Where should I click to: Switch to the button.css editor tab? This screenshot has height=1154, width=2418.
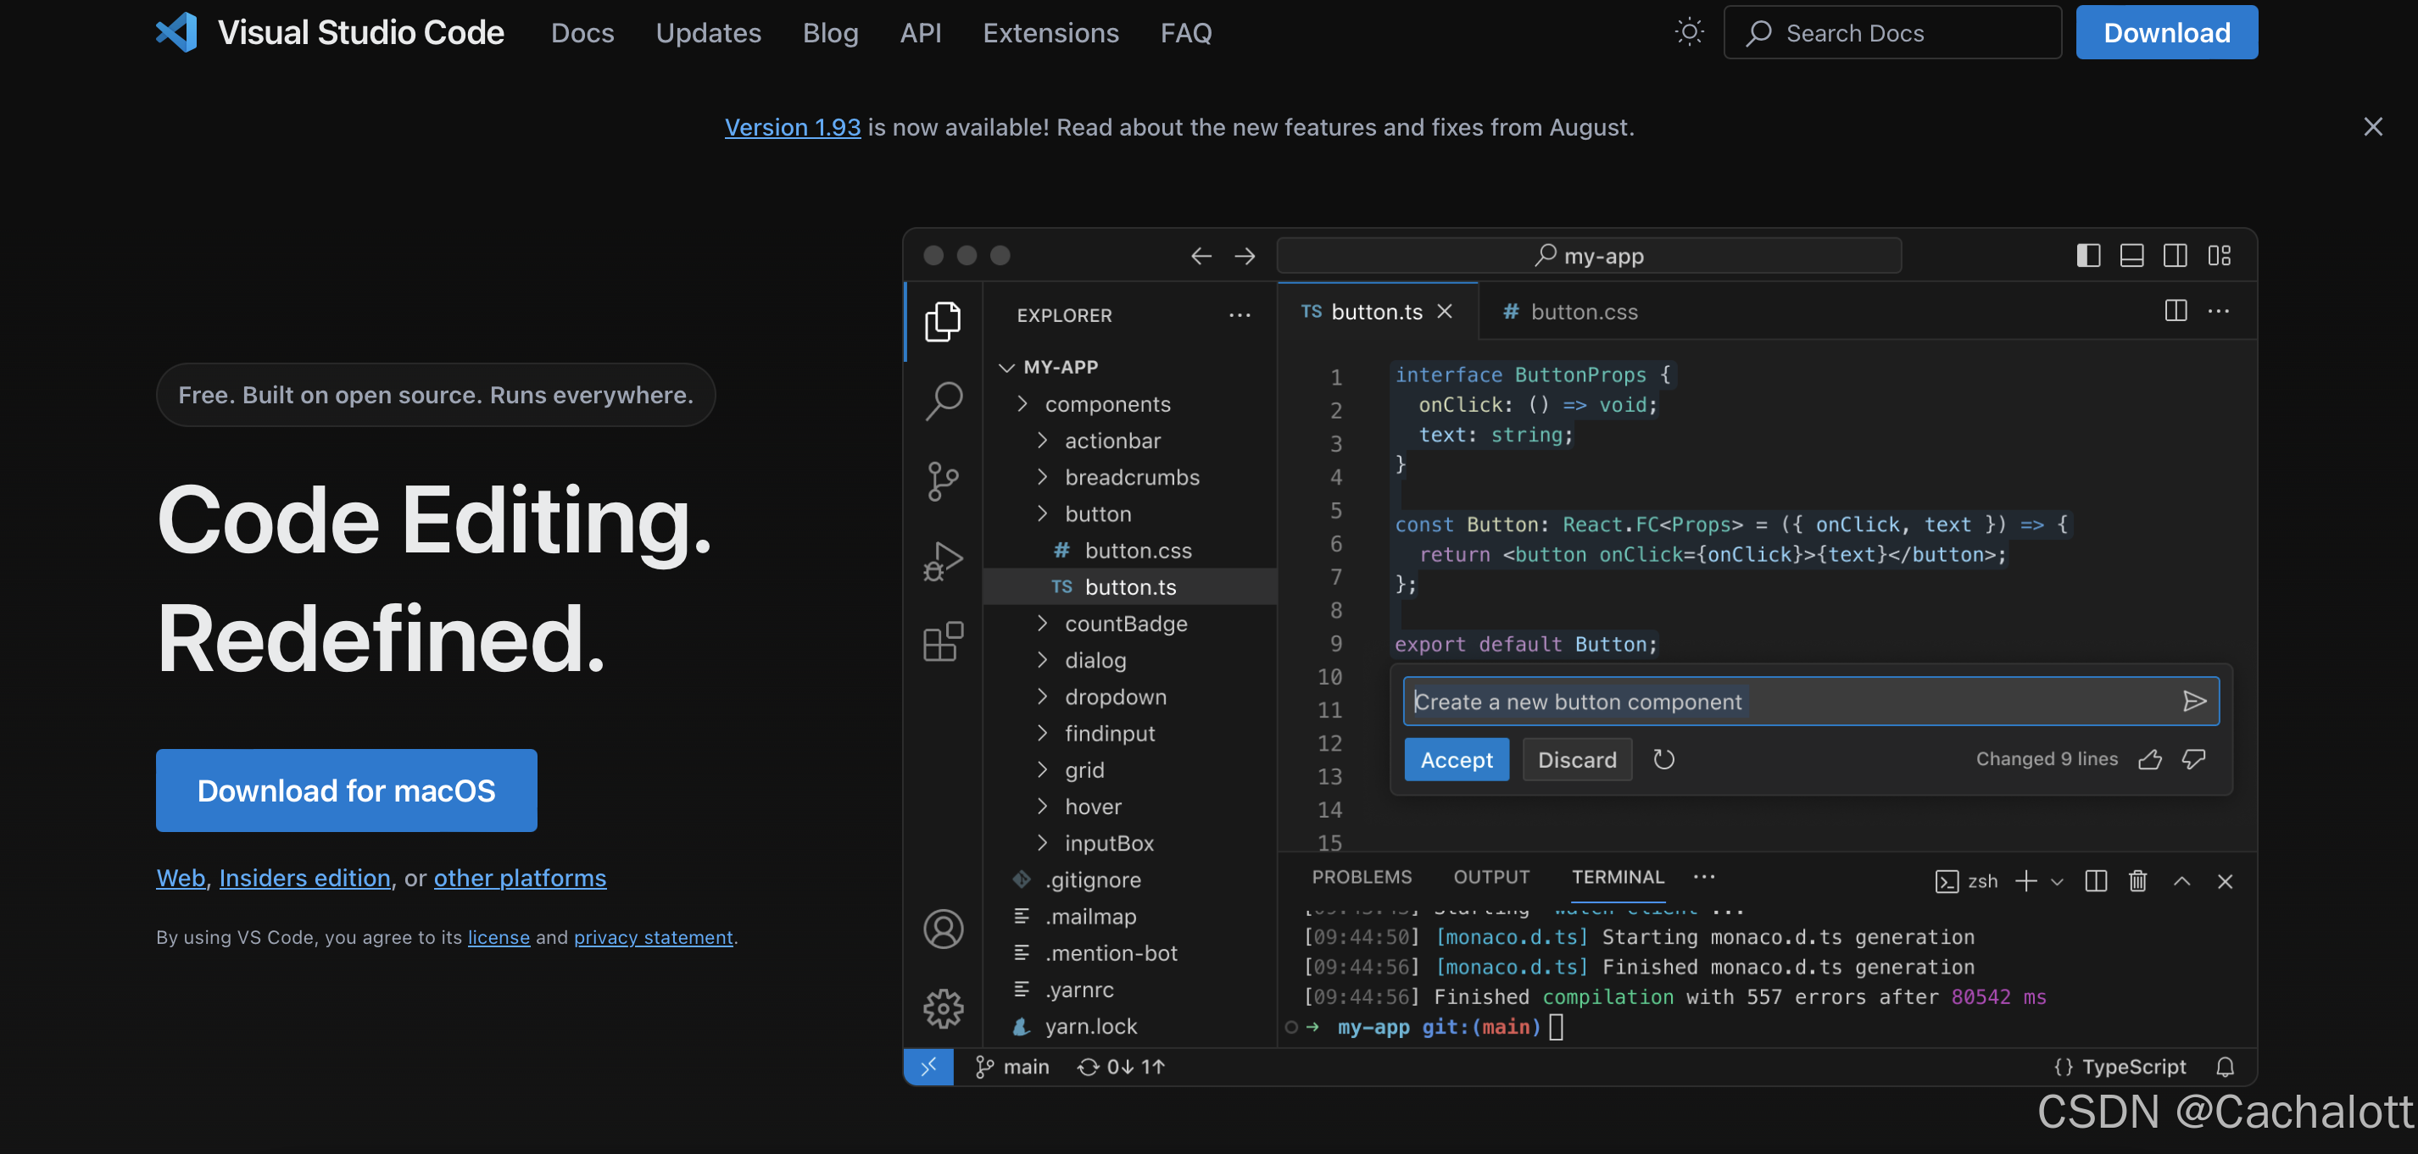[x=1569, y=312]
